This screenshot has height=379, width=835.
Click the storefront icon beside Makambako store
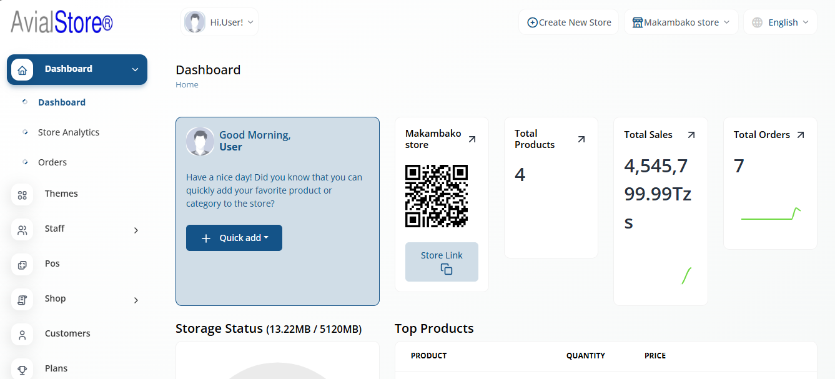(638, 22)
